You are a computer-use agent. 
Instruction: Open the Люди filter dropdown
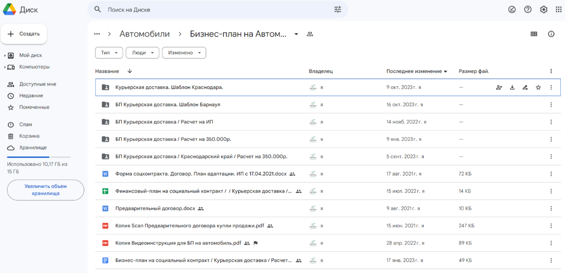click(142, 53)
